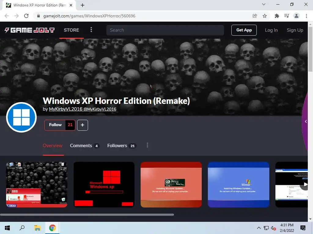
Task: Open the media controls icon
Action: pyautogui.click(x=287, y=16)
